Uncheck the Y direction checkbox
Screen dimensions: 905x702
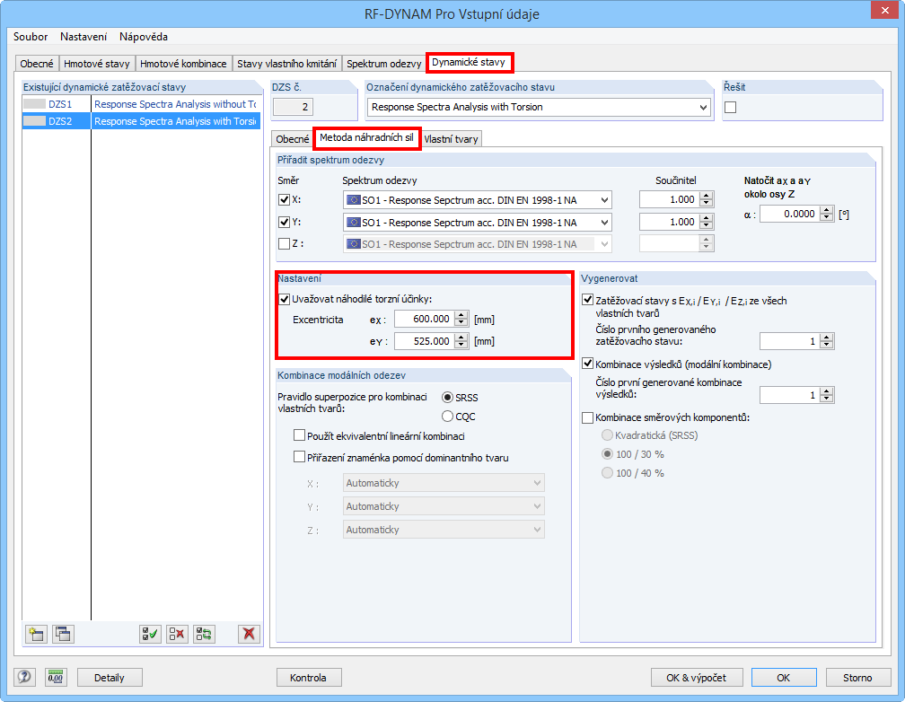coord(284,222)
